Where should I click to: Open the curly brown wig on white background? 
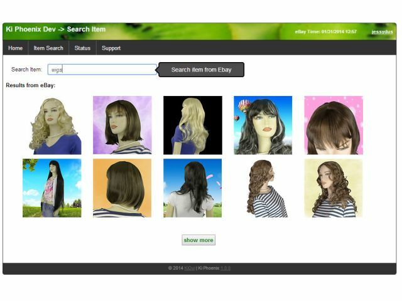263,187
